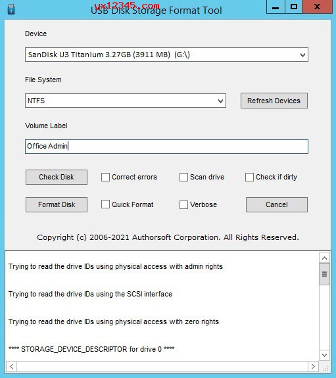Screen dimensions: 336x378
Task: Check the Check if dirty box
Action: [249, 177]
